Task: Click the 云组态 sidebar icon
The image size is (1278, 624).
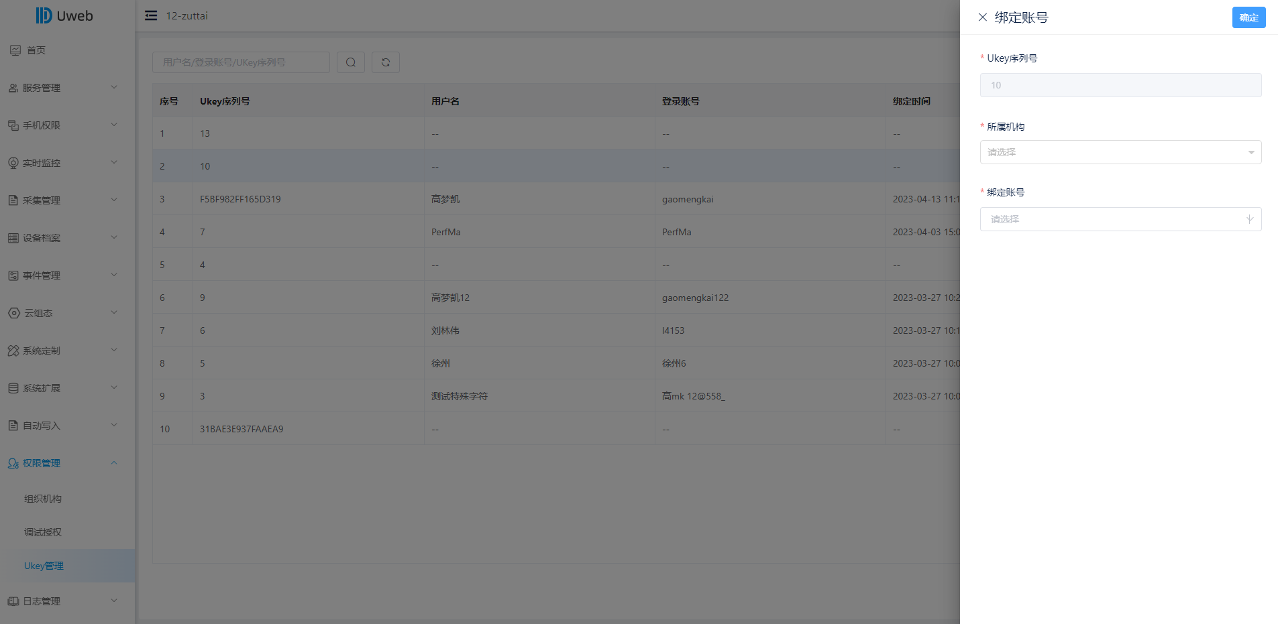Action: [x=14, y=313]
